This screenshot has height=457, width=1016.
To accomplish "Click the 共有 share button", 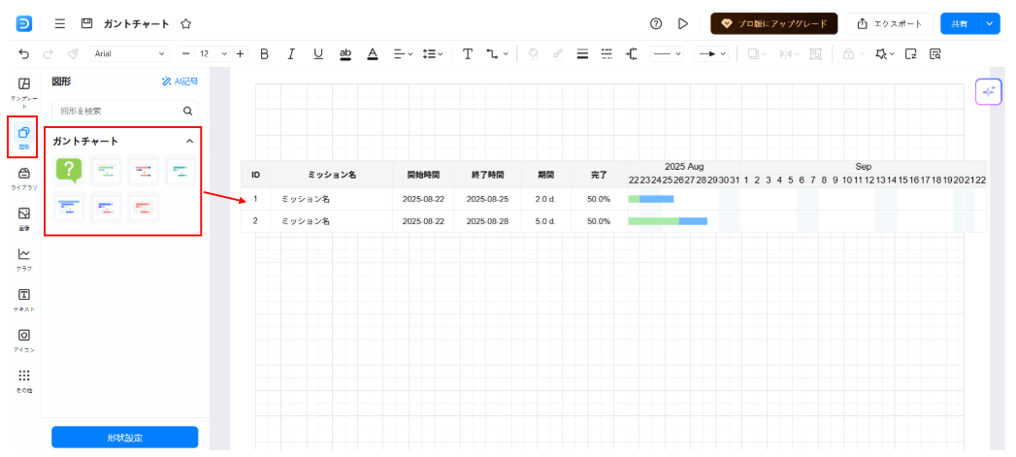I will tap(960, 24).
